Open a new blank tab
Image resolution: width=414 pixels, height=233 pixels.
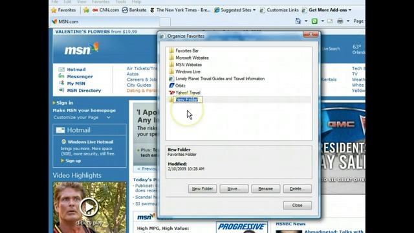point(165,22)
